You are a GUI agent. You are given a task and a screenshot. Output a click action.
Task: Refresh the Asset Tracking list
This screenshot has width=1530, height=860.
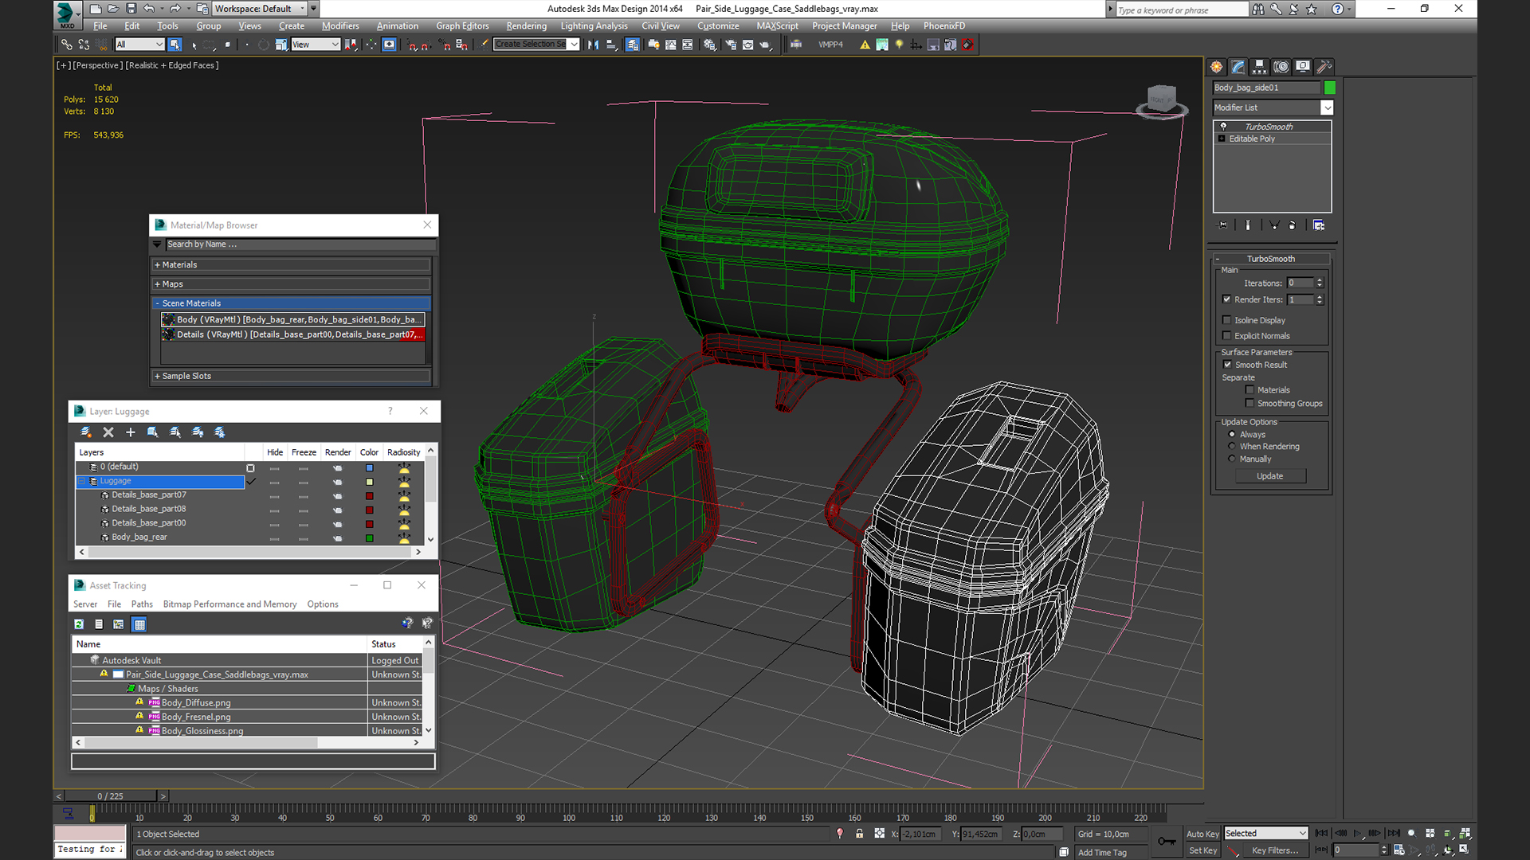click(x=79, y=624)
